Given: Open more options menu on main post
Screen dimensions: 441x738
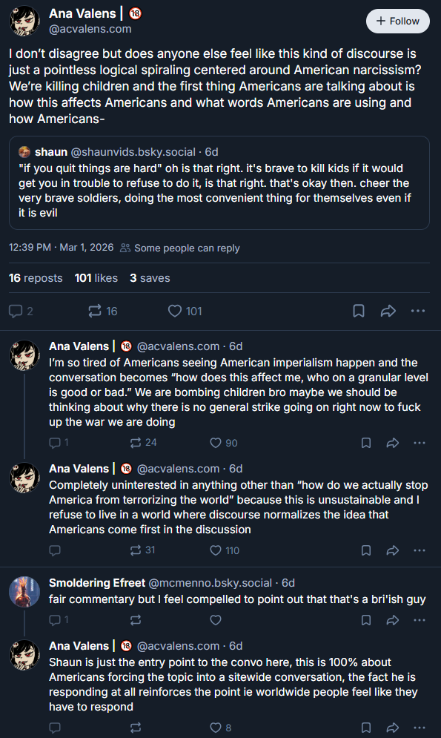Looking at the screenshot, I should [x=418, y=311].
